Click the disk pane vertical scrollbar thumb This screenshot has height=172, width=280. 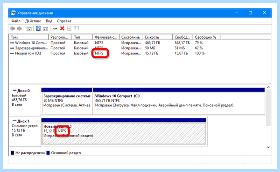[x=268, y=108]
